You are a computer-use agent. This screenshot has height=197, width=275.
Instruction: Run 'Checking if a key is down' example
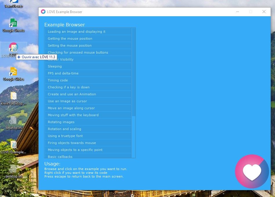[x=88, y=87]
